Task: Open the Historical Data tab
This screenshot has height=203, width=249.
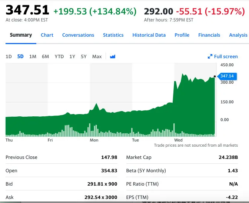Action: [x=149, y=35]
